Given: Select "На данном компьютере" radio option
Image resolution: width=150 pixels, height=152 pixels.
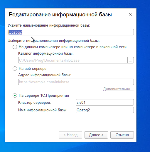Looking at the screenshot, I should coord(15,47).
